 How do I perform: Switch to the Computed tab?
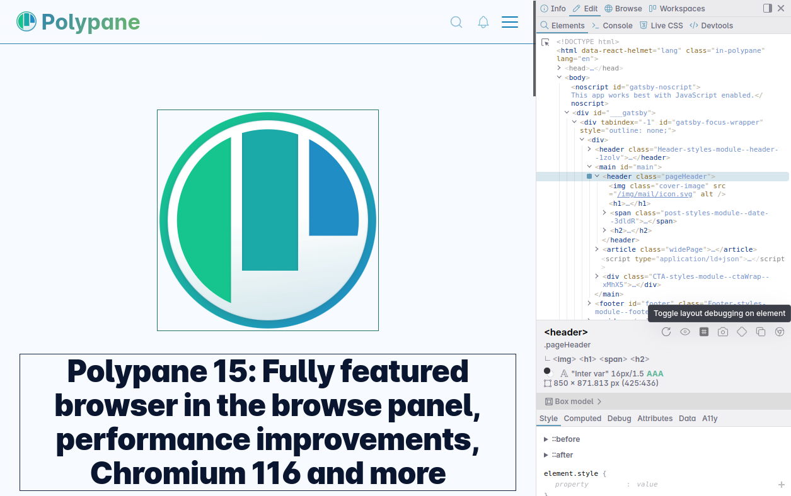pos(582,419)
